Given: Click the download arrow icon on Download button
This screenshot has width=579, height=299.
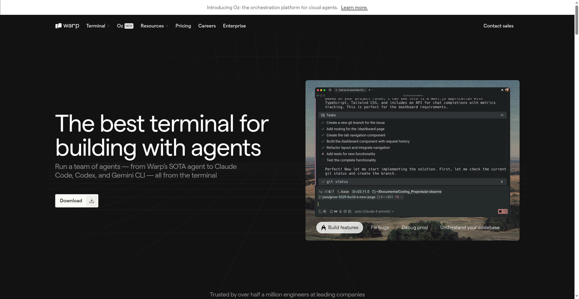Looking at the screenshot, I should coord(92,201).
